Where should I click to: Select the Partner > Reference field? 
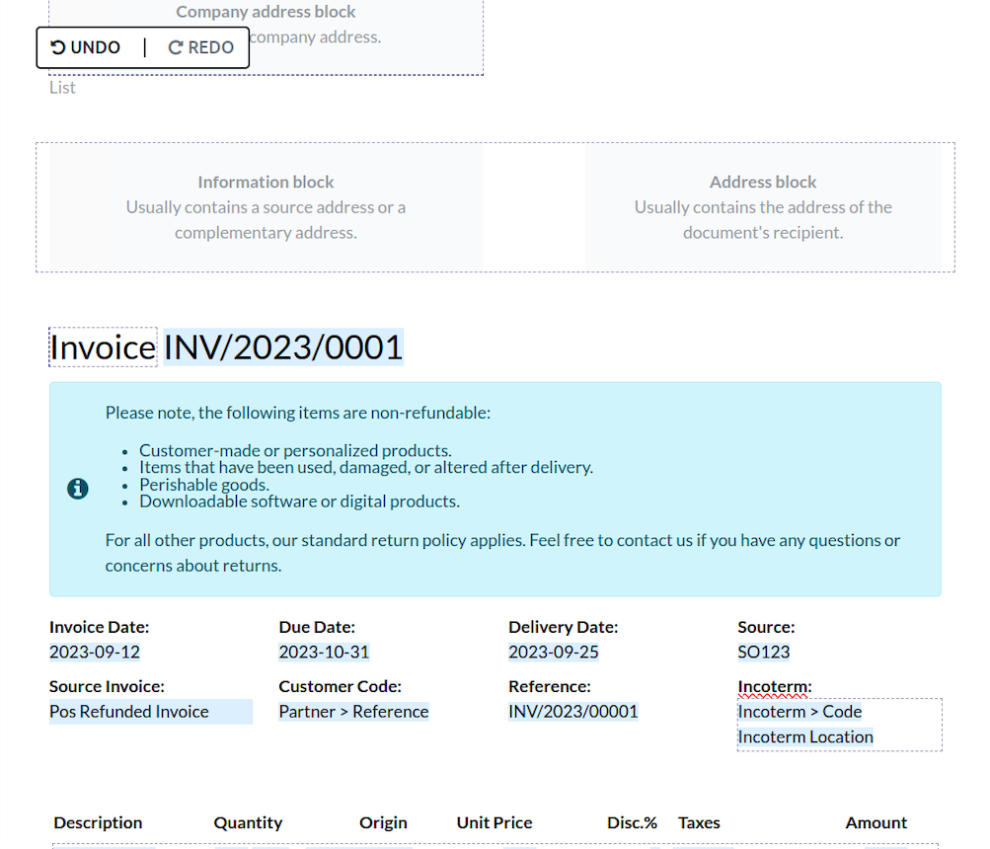(353, 712)
